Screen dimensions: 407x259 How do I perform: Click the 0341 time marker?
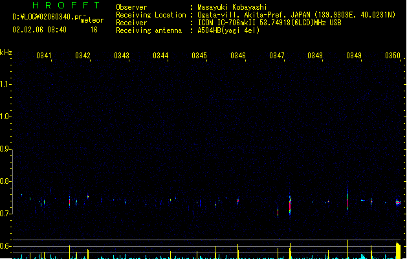point(43,56)
